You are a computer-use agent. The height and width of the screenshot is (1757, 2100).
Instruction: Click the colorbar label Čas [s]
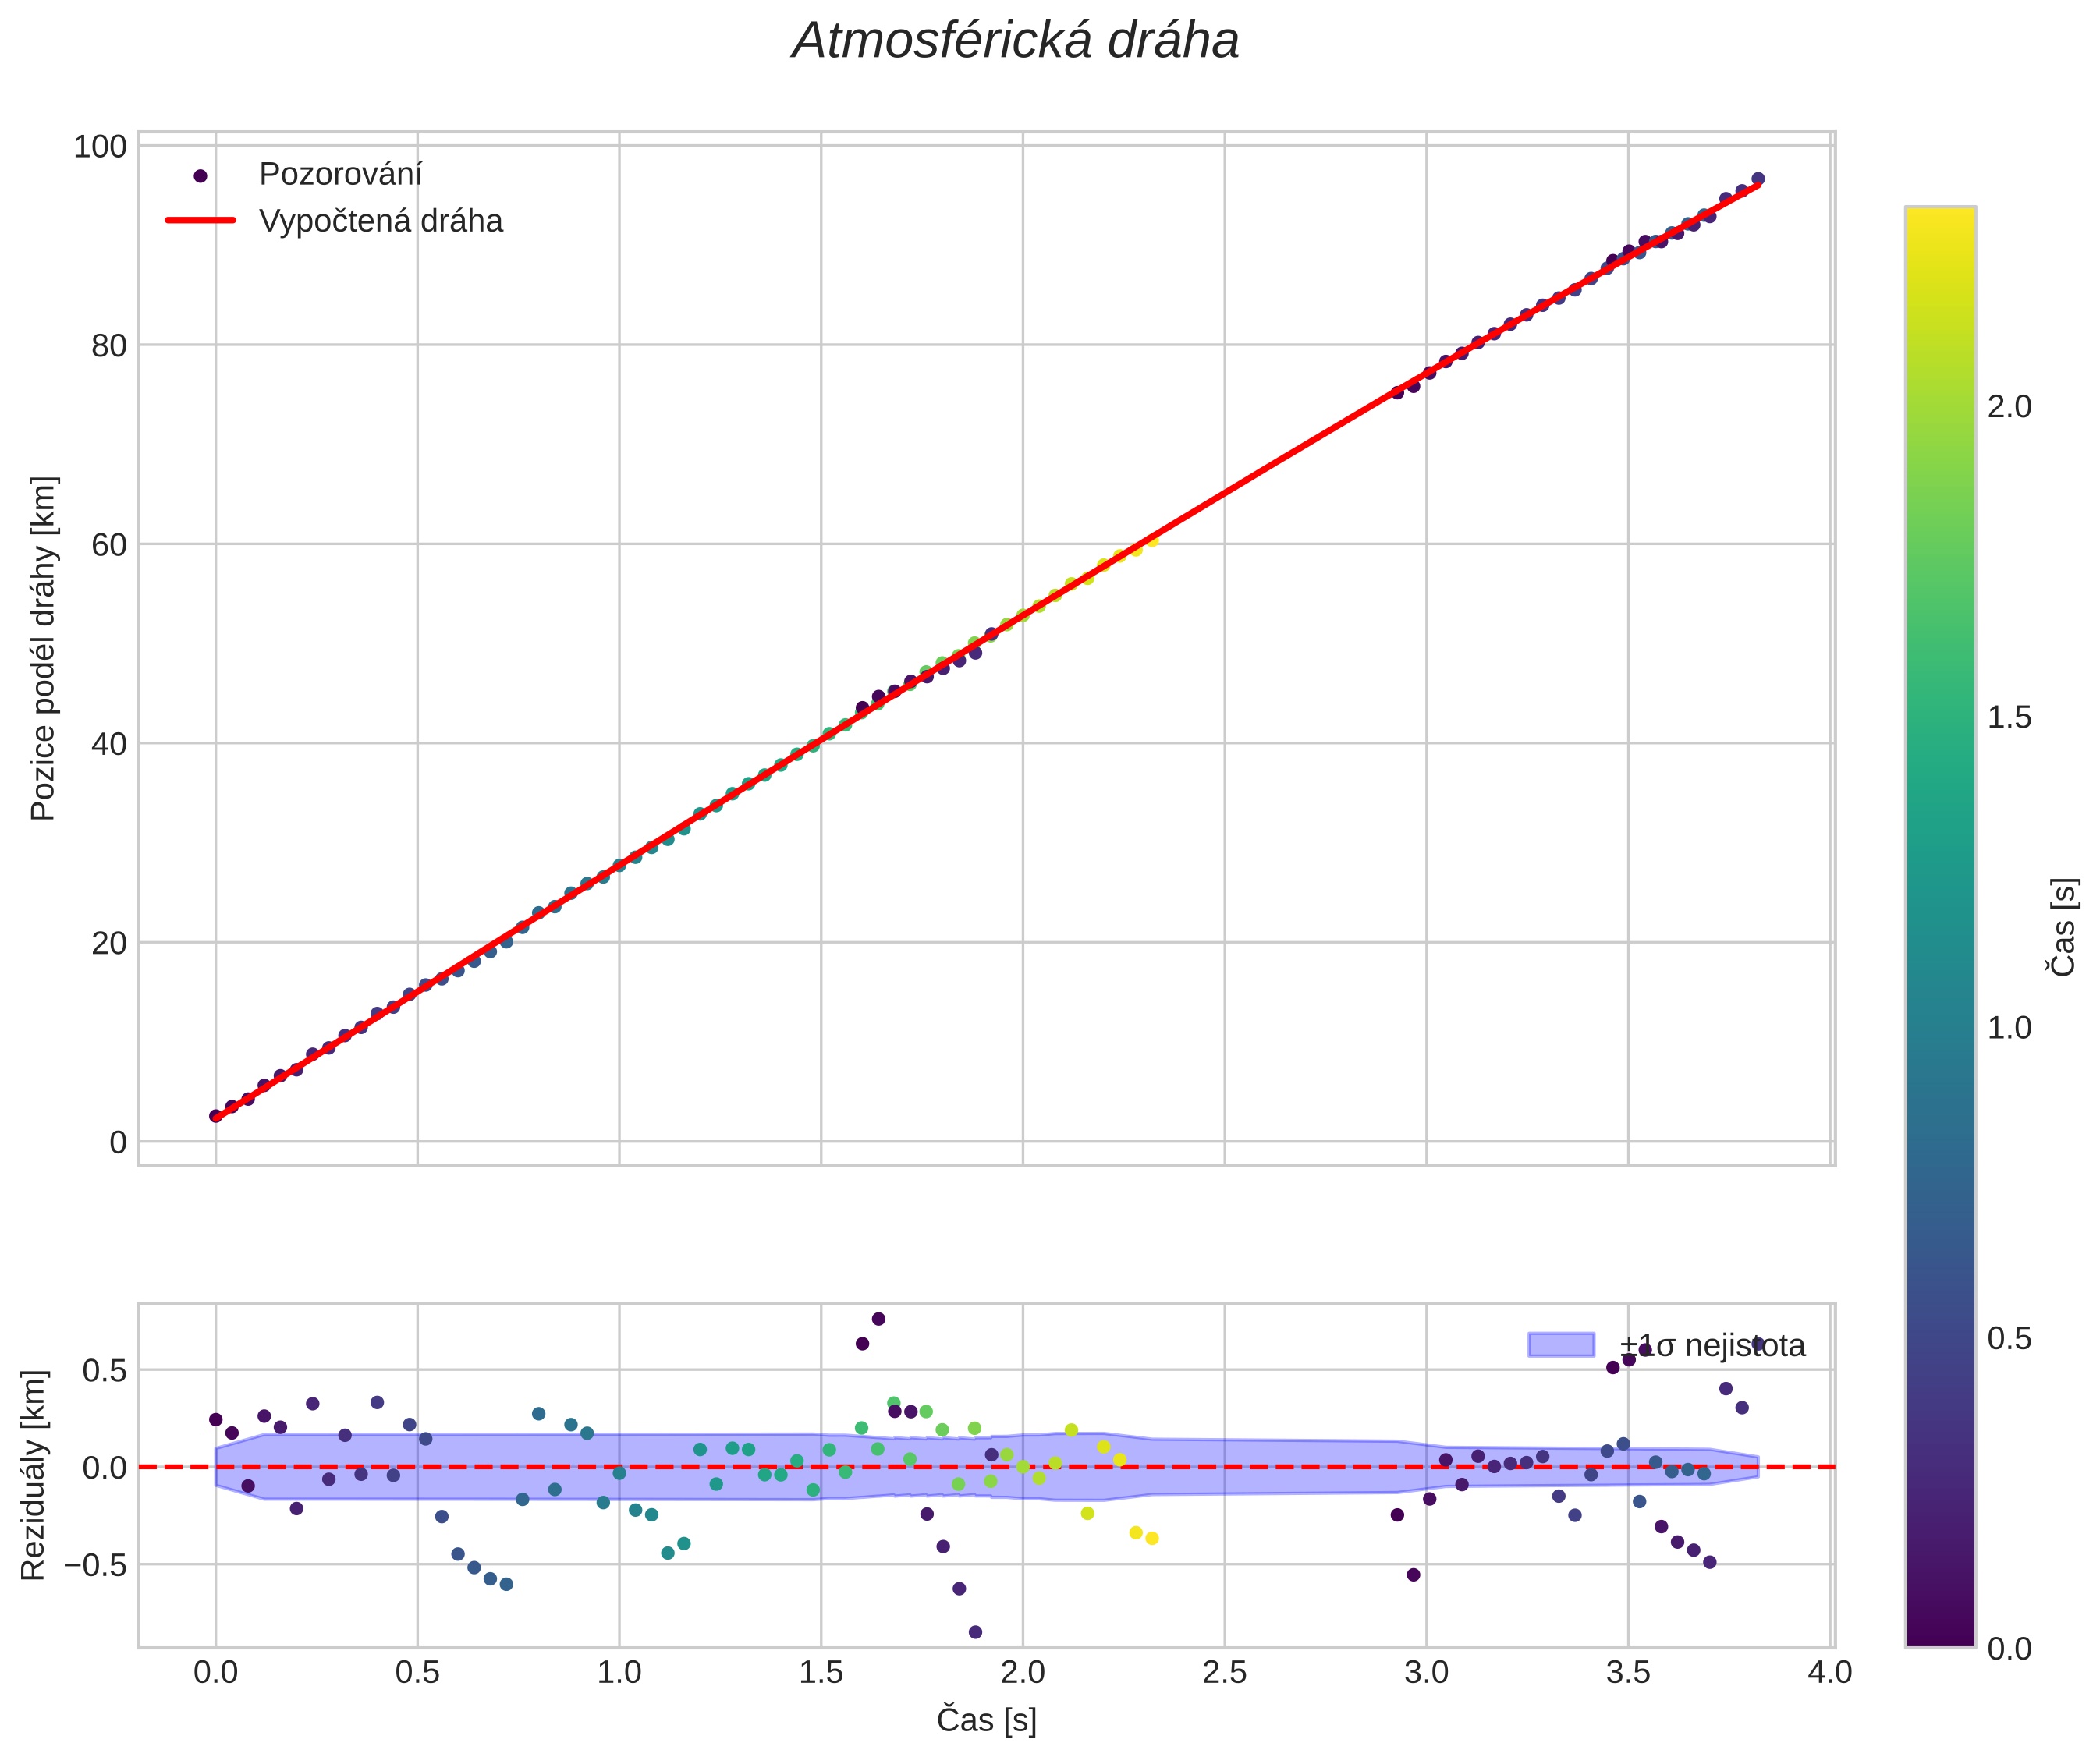pyautogui.click(x=2063, y=926)
